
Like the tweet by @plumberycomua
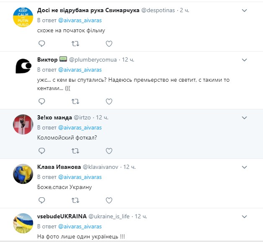click(109, 101)
